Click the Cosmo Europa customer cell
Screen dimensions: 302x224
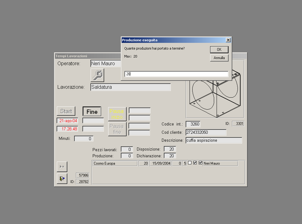point(115,163)
